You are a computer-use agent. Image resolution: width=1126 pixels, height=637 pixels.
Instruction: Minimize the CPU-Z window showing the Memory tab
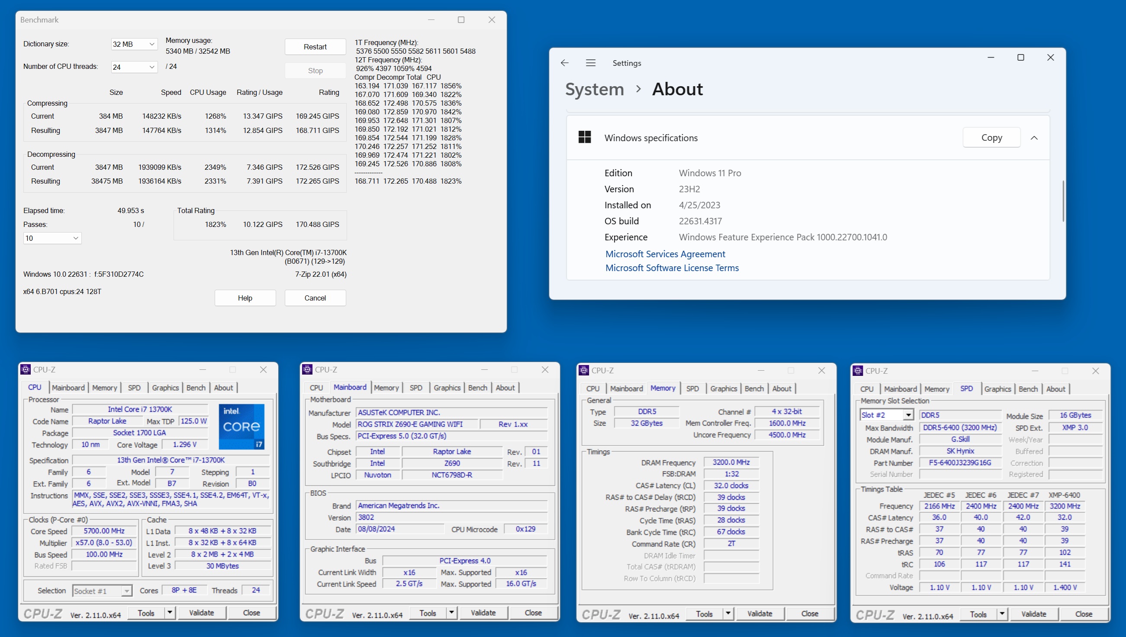(761, 371)
